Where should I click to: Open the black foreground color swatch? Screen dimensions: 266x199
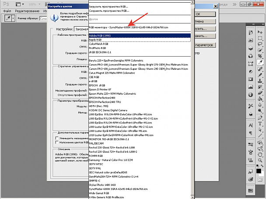click(259, 171)
